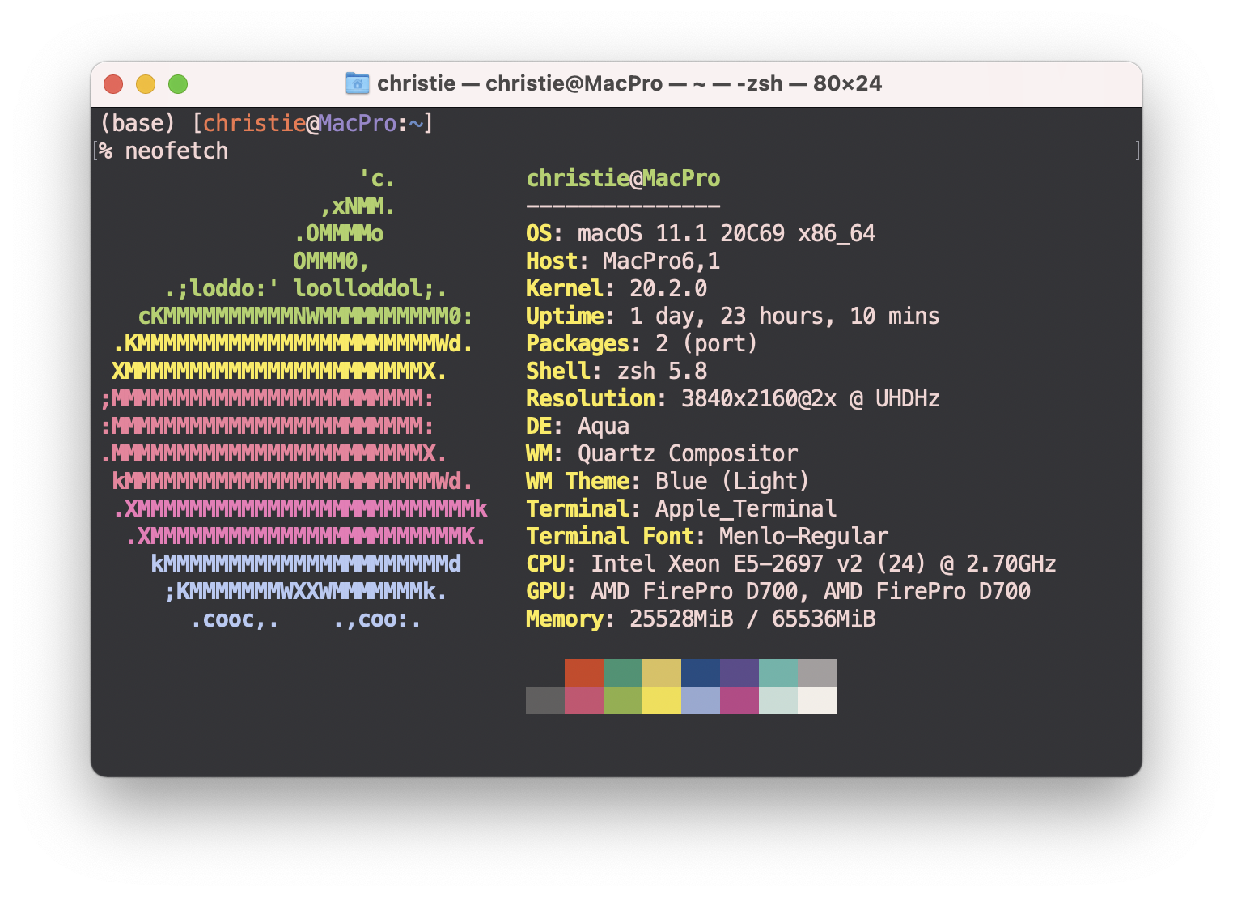Viewport: 1233px width, 897px height.
Task: Click the typed 'neofetch' command text
Action: pyautogui.click(x=176, y=151)
